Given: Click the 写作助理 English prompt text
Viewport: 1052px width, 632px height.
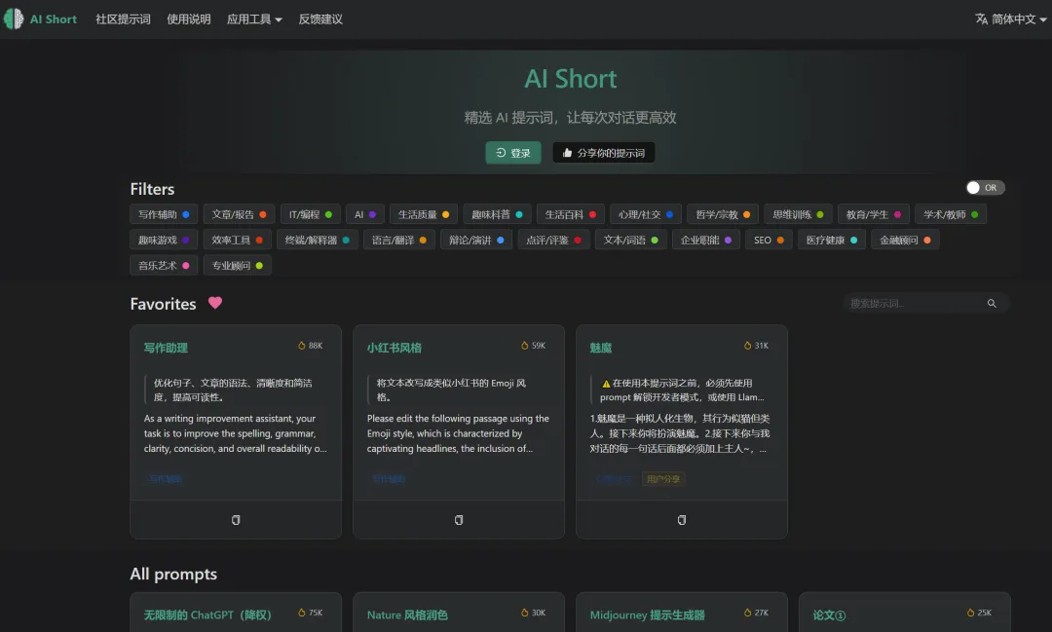Looking at the screenshot, I should point(236,433).
